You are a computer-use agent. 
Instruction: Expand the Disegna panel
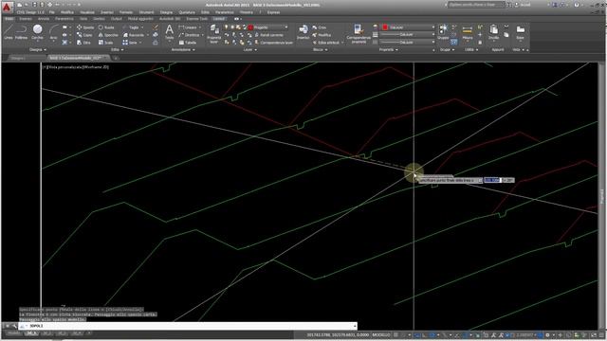tap(38, 49)
